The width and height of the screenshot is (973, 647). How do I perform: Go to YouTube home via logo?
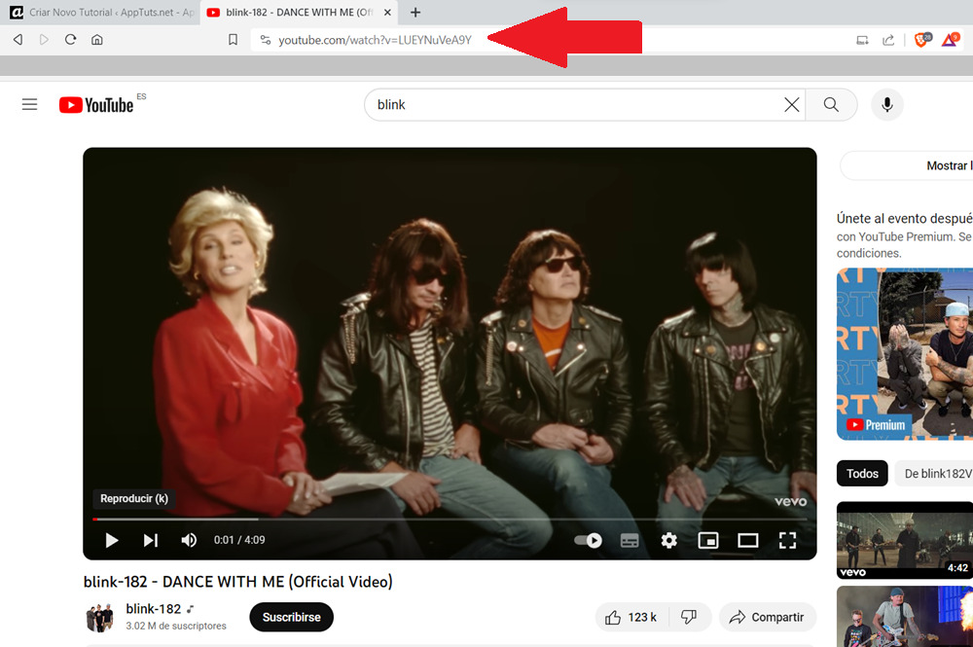(x=96, y=105)
